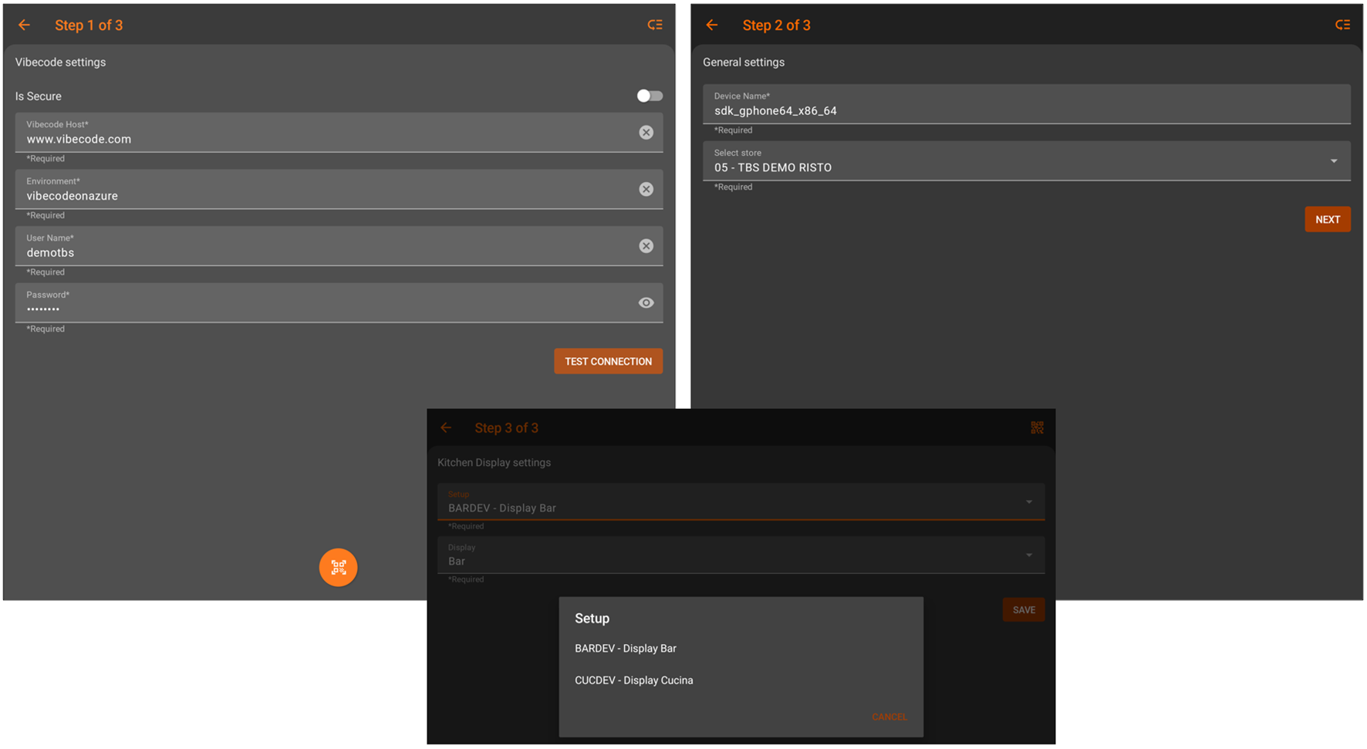Expand the Select store dropdown
The height and width of the screenshot is (749, 1367).
click(x=1026, y=161)
